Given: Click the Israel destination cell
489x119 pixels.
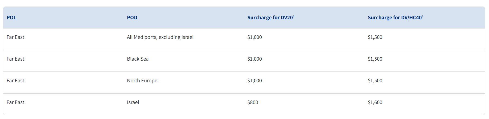Looking at the screenshot, I should [133, 102].
